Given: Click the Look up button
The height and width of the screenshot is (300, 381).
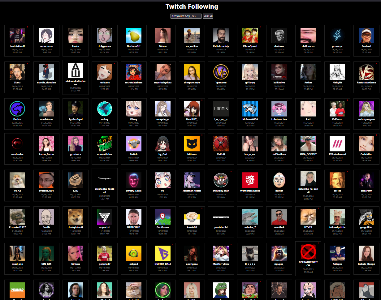Looking at the screenshot, I should [208, 16].
